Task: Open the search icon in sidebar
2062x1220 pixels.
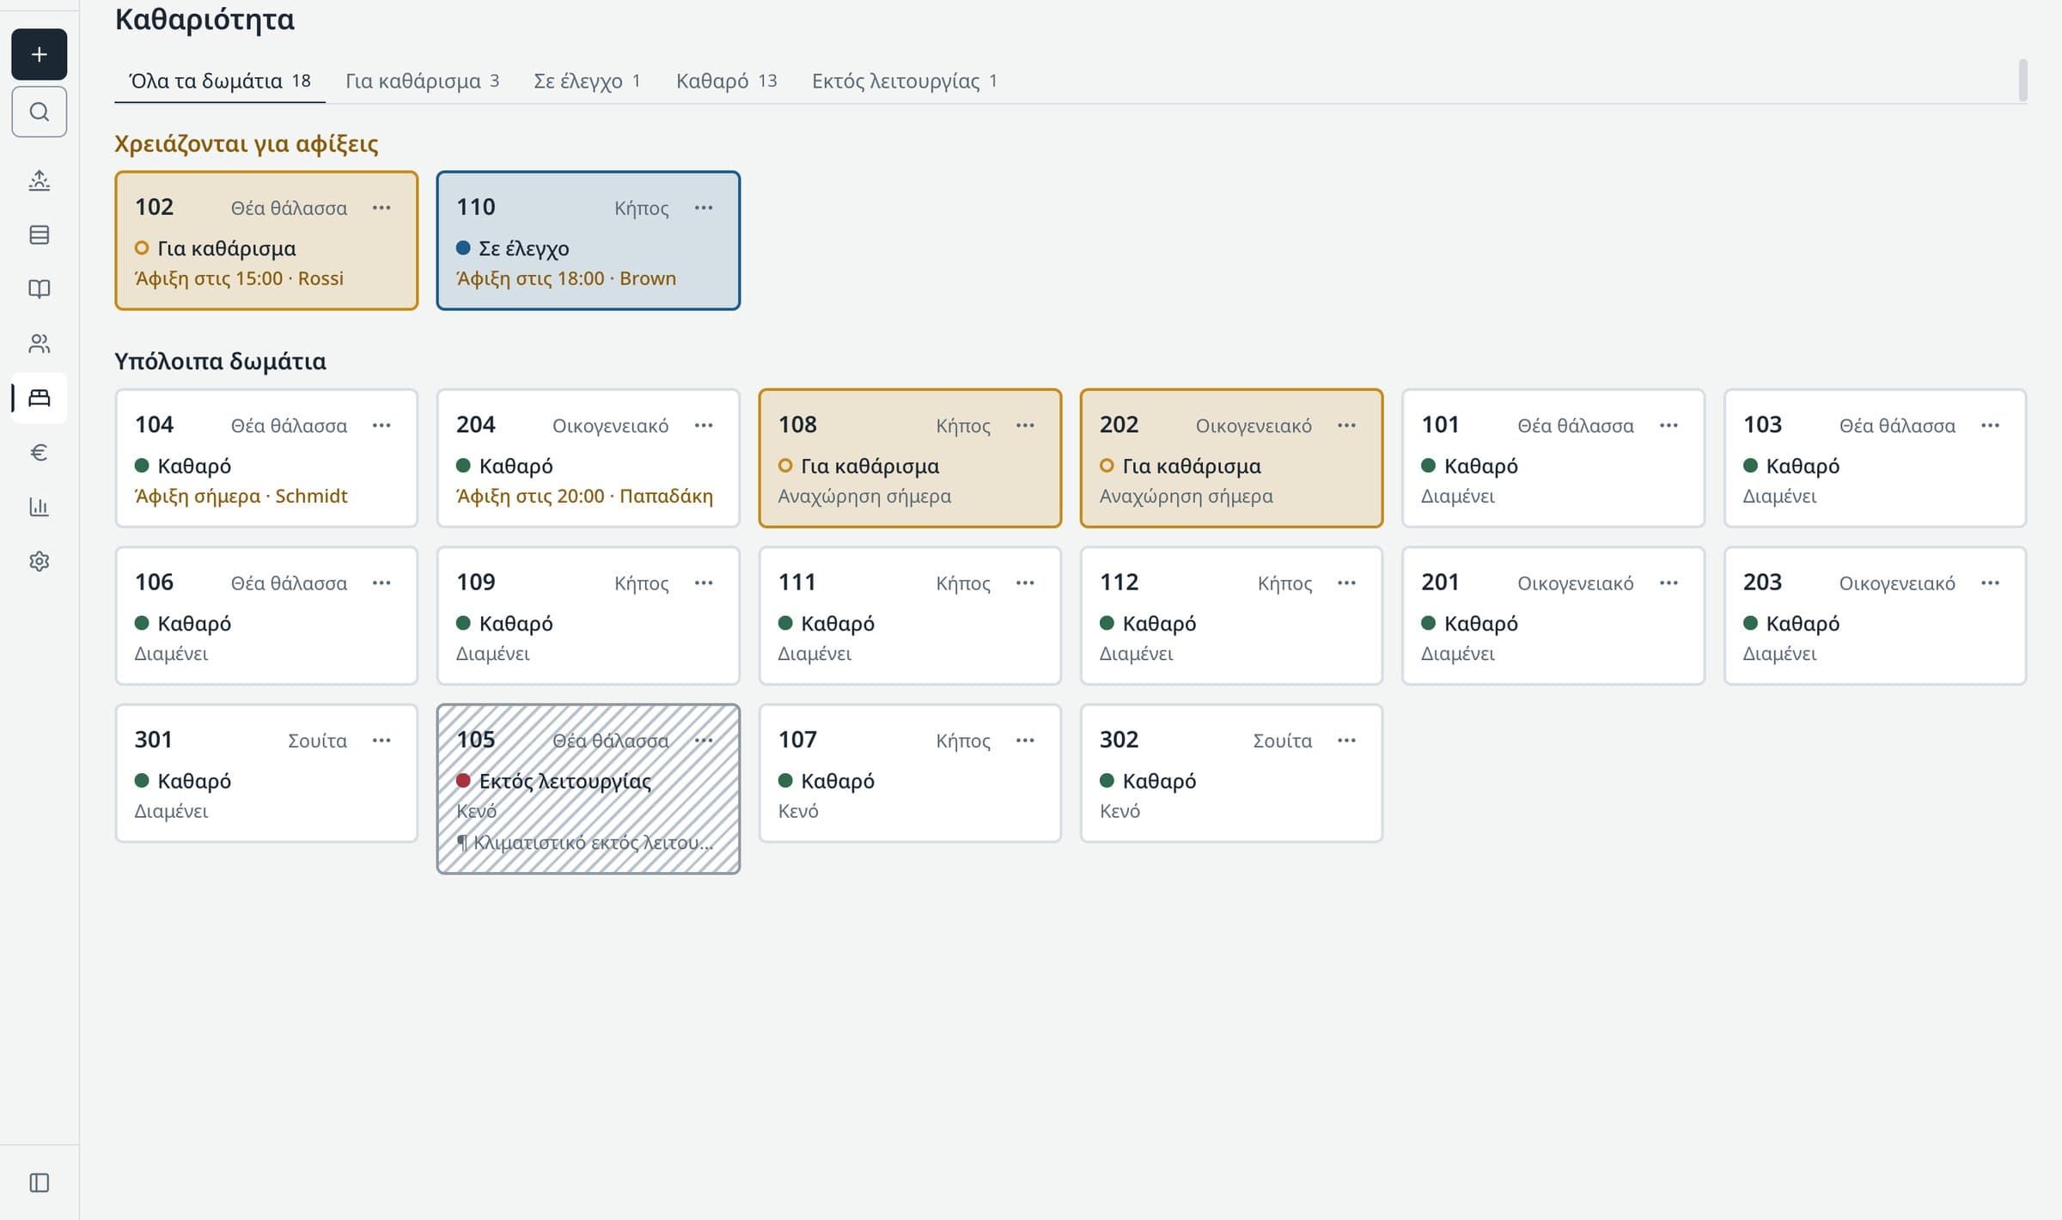Action: point(39,112)
